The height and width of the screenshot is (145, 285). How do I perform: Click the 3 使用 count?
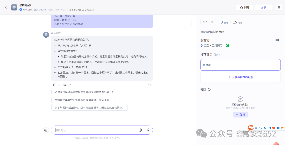[x=224, y=22]
